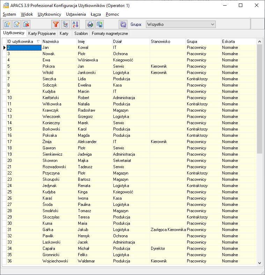Open the filter funnel tool
This screenshot has height=275, width=265.
(56, 24)
